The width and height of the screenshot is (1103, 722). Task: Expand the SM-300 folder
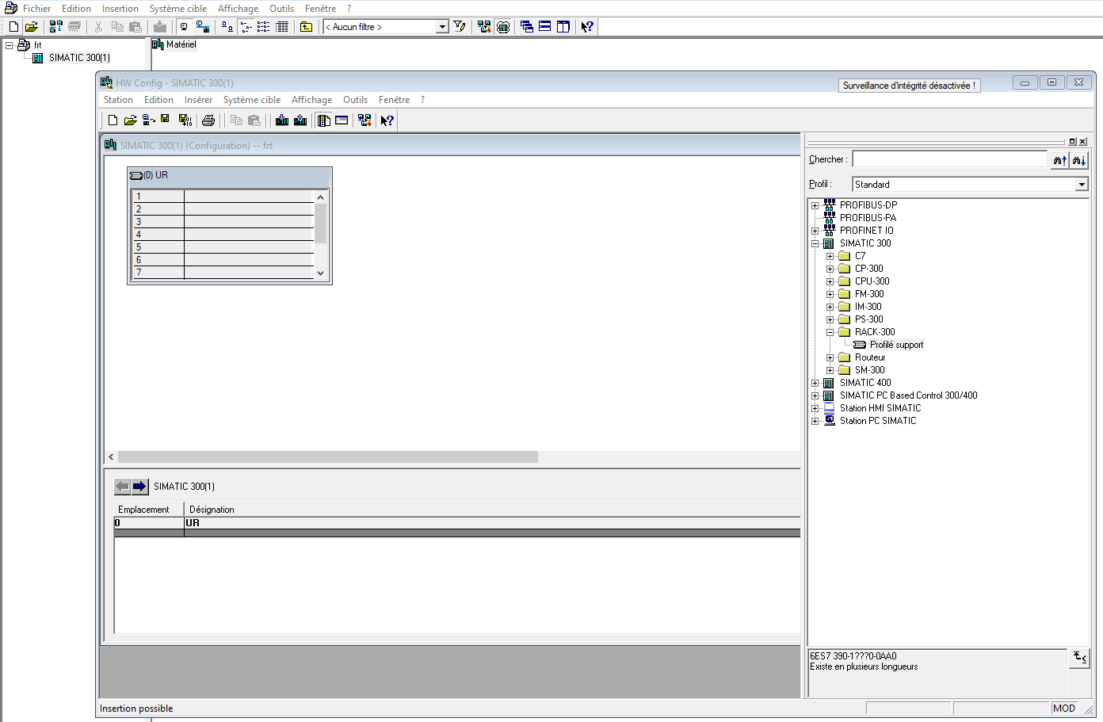(x=830, y=370)
